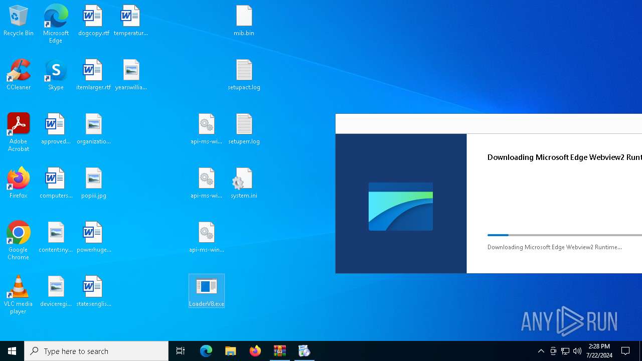
Task: Select the temperature document on the desktop
Action: (130, 21)
